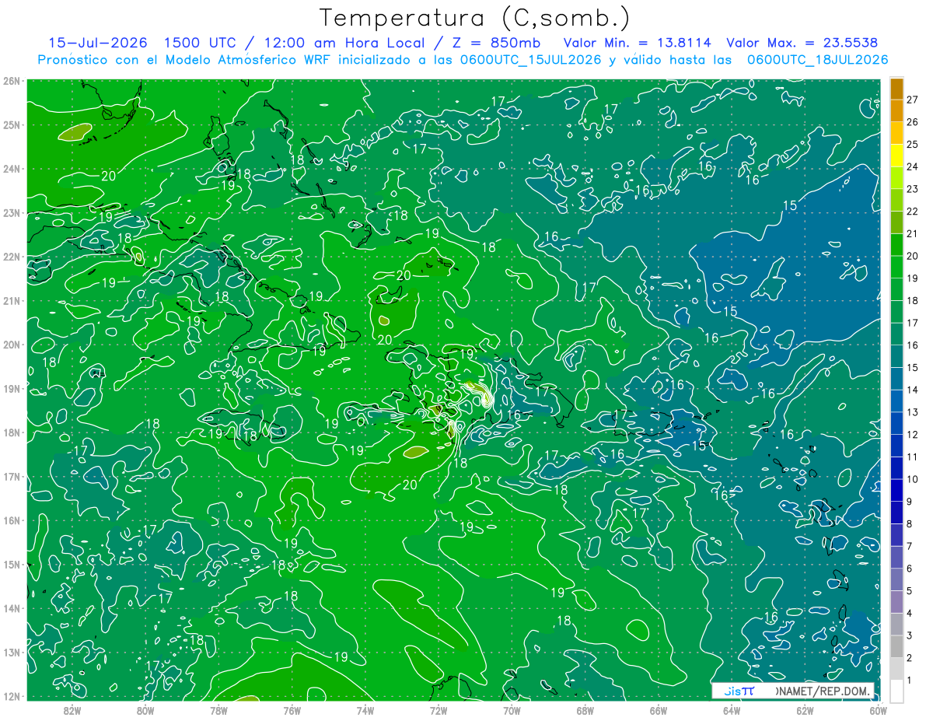
Task: Click the "25N" latitude axis label
Action: pos(12,124)
